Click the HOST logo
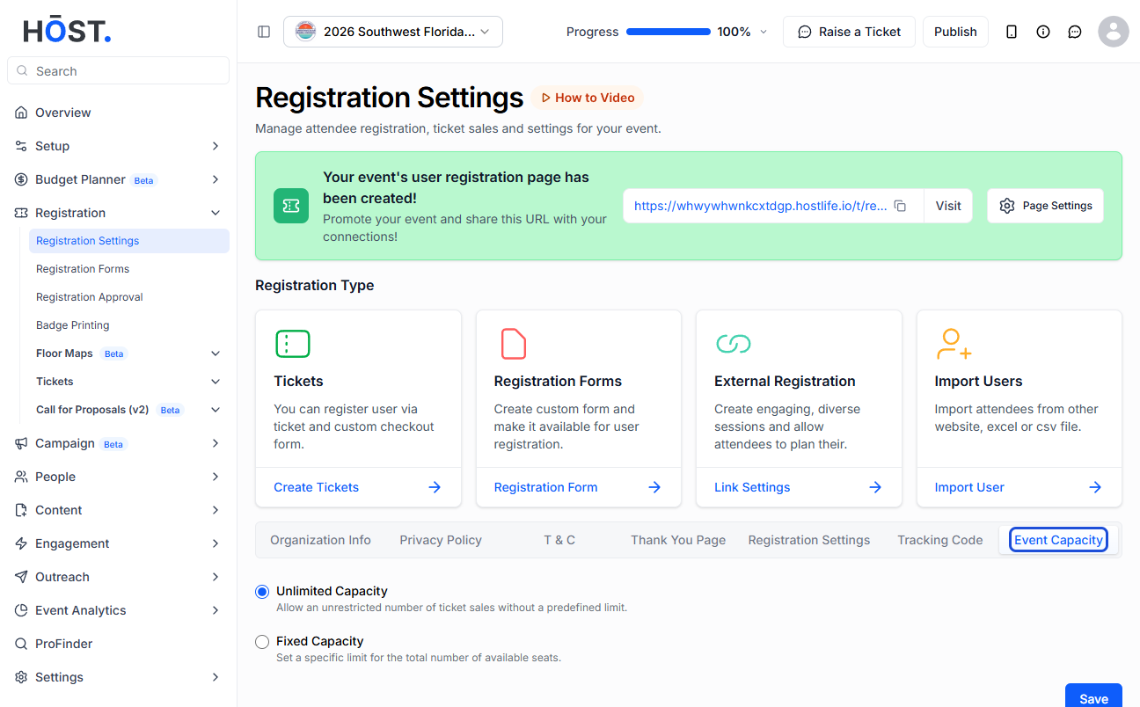This screenshot has height=707, width=1140. pyautogui.click(x=67, y=31)
